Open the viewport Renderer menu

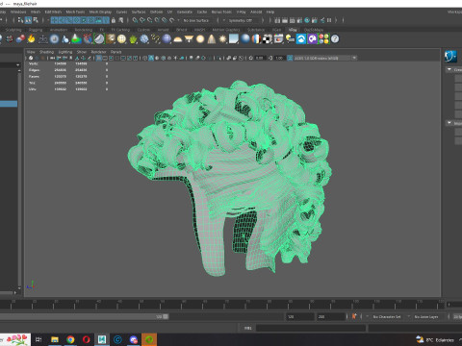98,52
